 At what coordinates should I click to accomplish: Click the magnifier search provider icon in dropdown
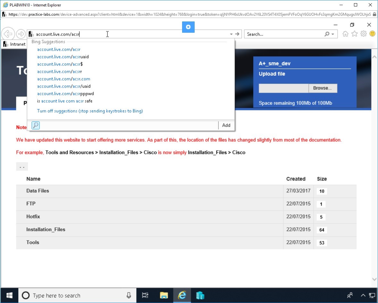[36, 125]
